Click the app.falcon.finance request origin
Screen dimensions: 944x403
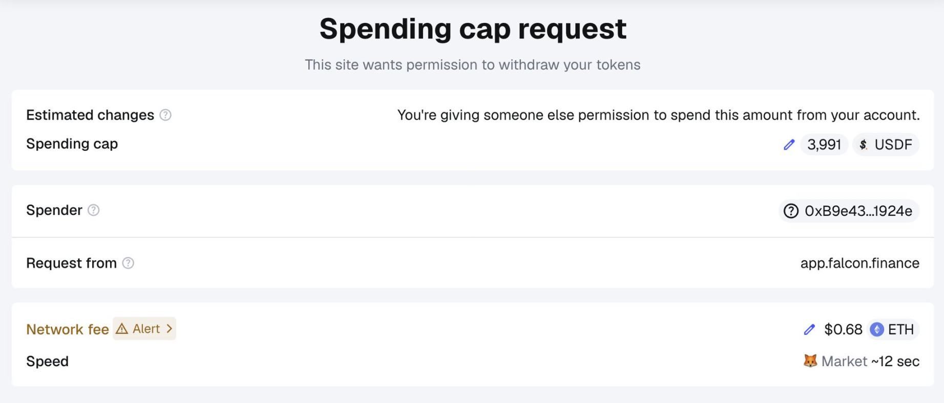click(x=859, y=263)
